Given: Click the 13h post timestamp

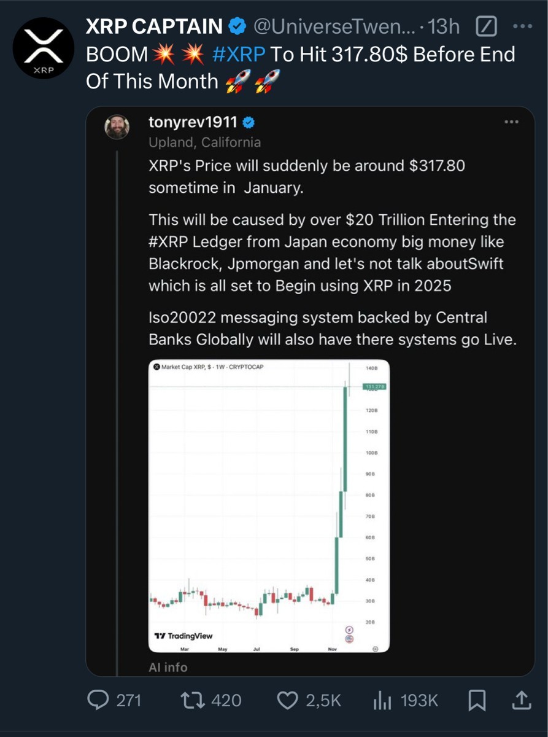Looking at the screenshot, I should pos(444,26).
